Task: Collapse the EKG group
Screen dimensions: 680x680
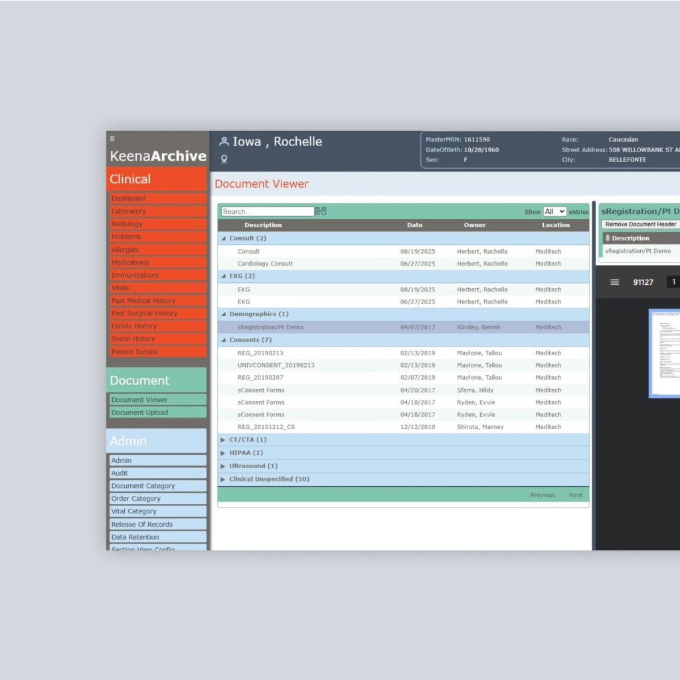Action: click(223, 276)
